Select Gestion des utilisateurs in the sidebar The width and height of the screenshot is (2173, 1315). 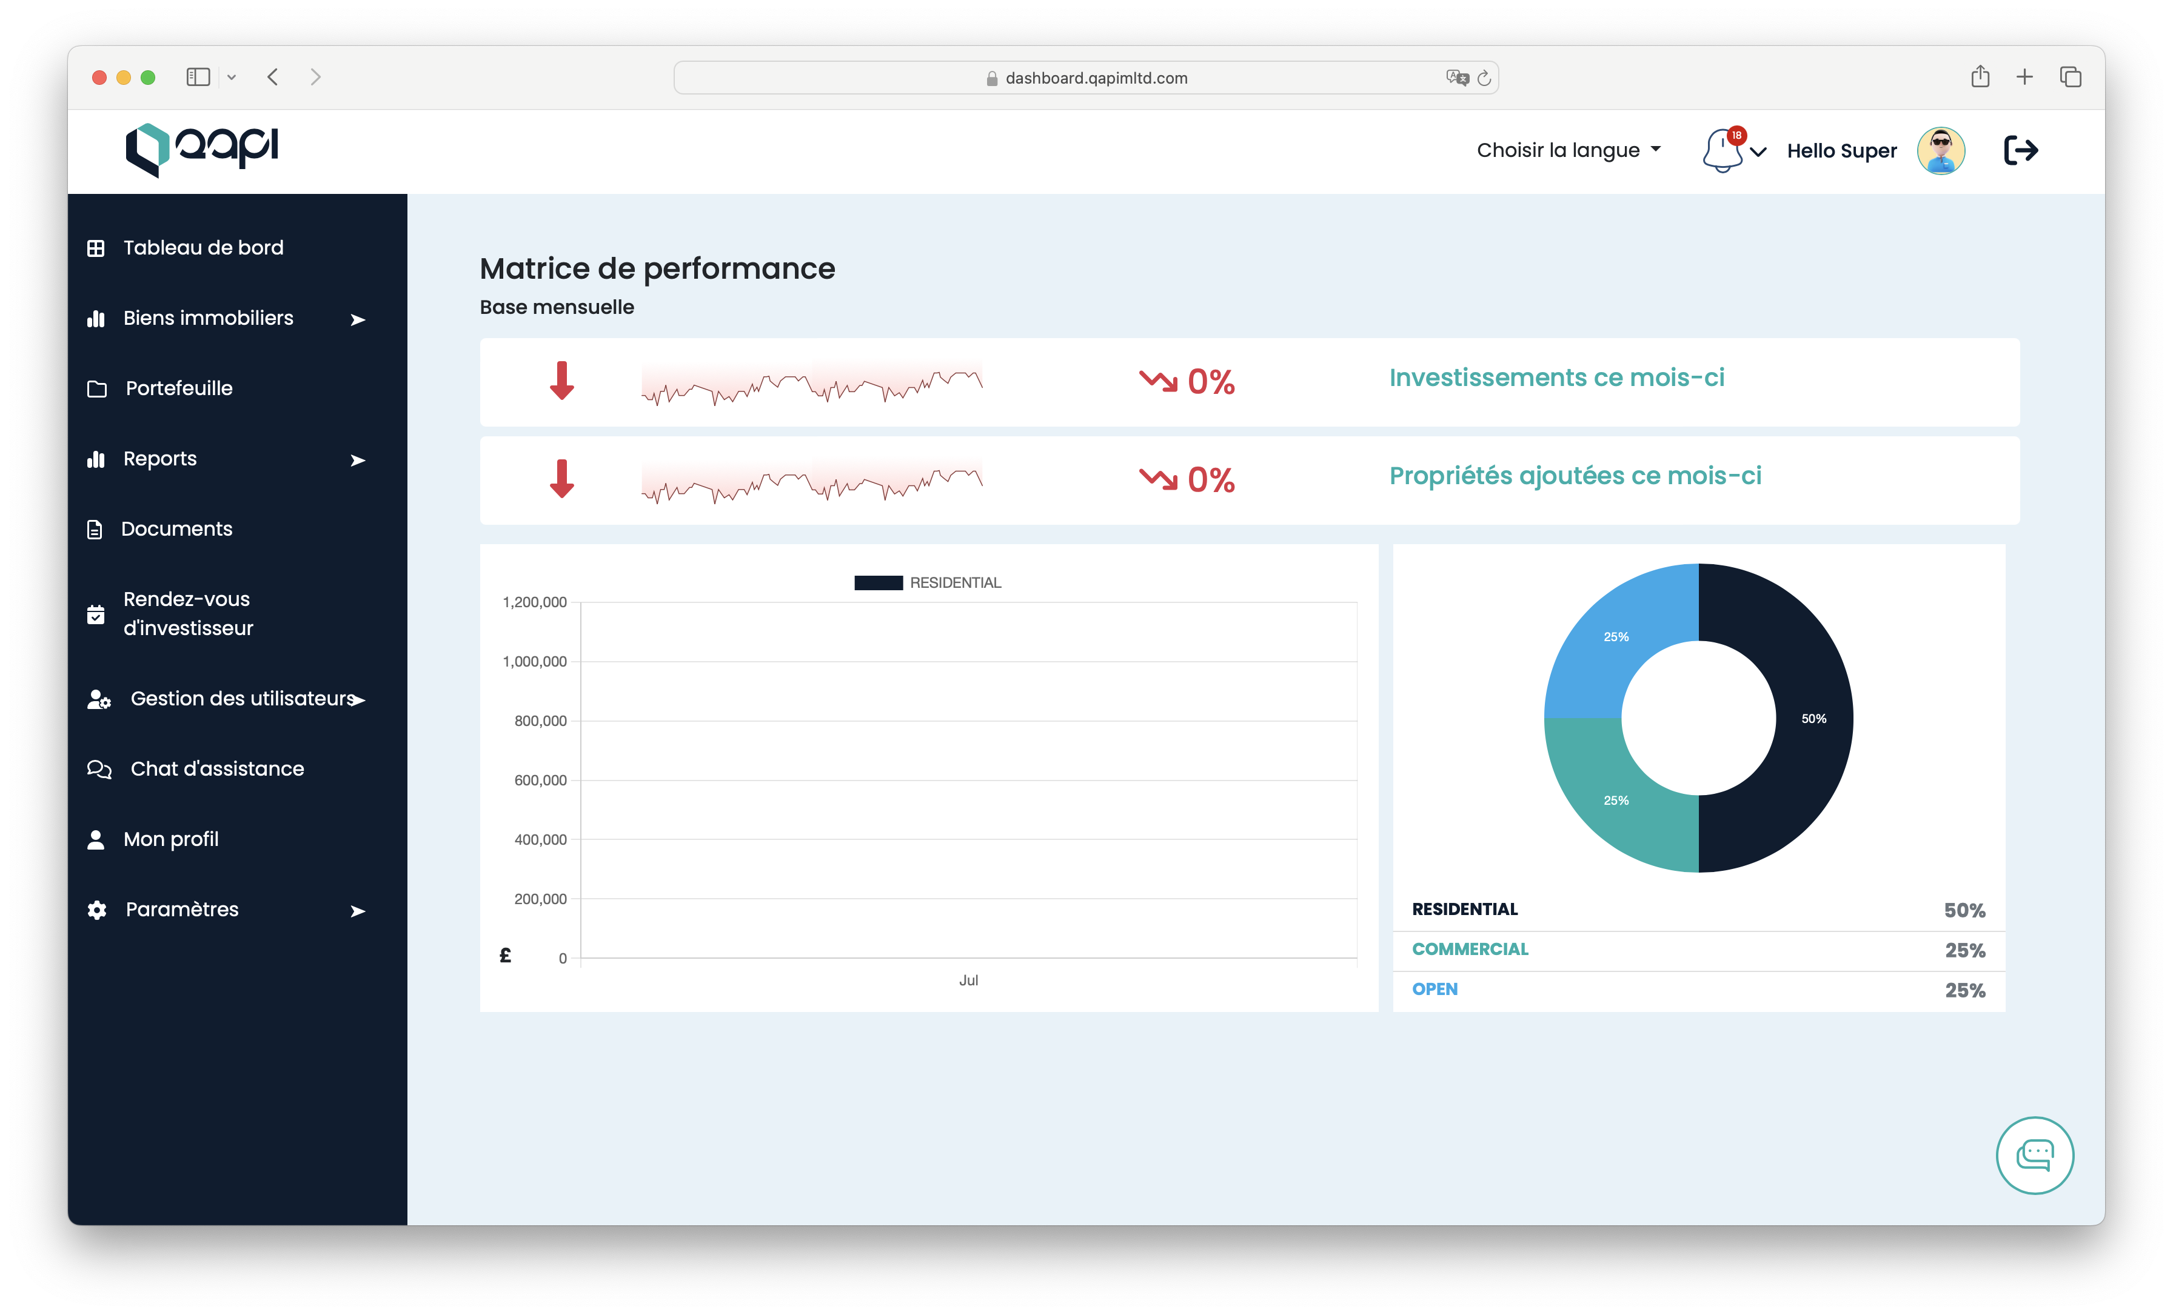tap(242, 698)
